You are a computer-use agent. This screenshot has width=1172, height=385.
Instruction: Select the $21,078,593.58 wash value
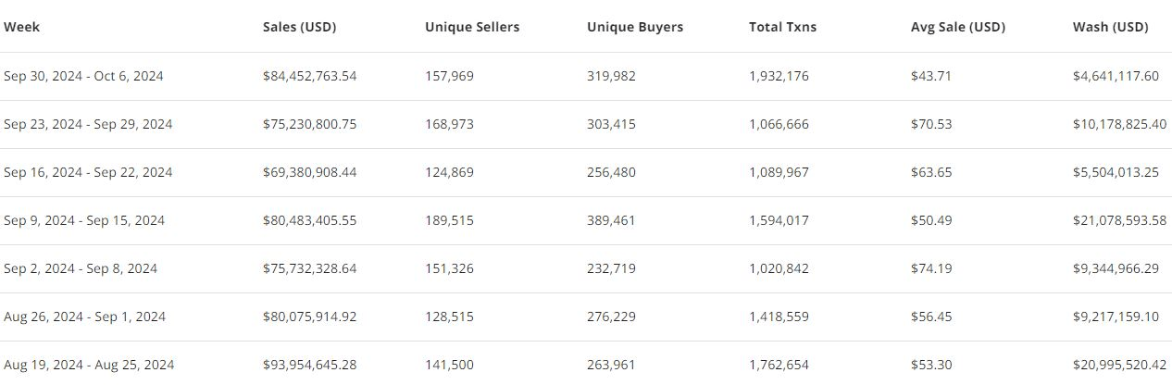[1119, 220]
